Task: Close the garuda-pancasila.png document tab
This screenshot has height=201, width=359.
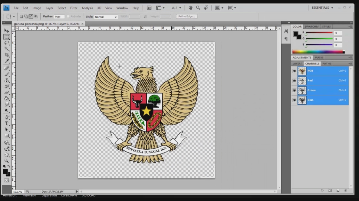Action: (82, 24)
